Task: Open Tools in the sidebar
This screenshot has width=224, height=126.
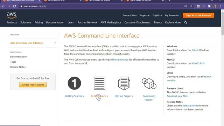Action: click(13, 62)
